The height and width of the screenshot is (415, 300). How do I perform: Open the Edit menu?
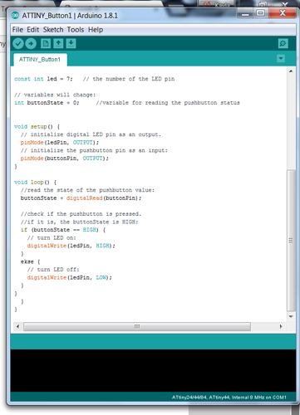pos(33,30)
